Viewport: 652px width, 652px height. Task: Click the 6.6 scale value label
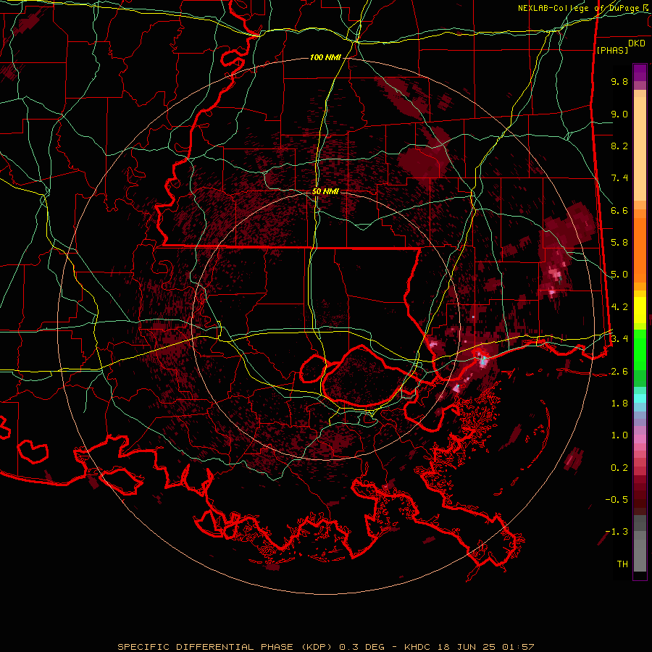(x=619, y=210)
